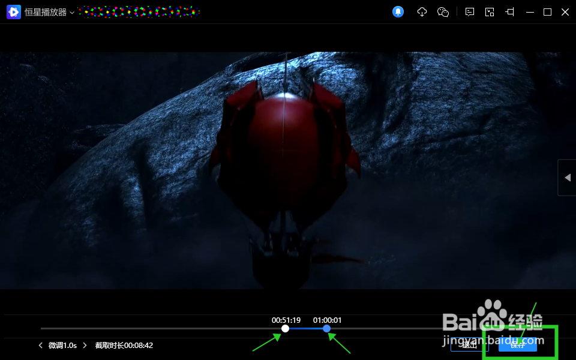Click the clip end handle at 01:00:01
This screenshot has width=576, height=360.
pos(326,328)
